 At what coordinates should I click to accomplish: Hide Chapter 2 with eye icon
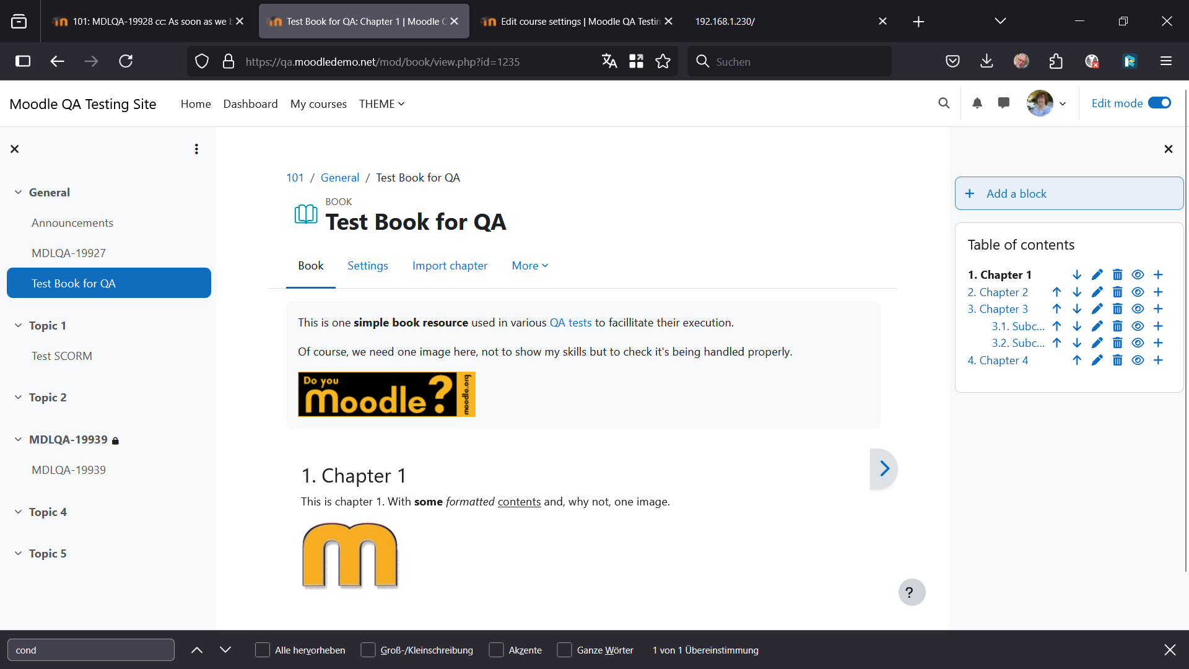1138,292
